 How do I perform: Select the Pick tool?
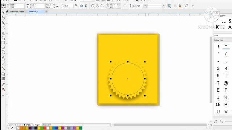click(3, 12)
